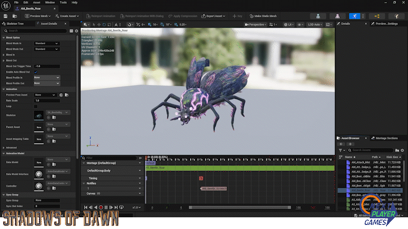Switch to the Preview Settings tab
408x229 pixels.
click(385, 24)
